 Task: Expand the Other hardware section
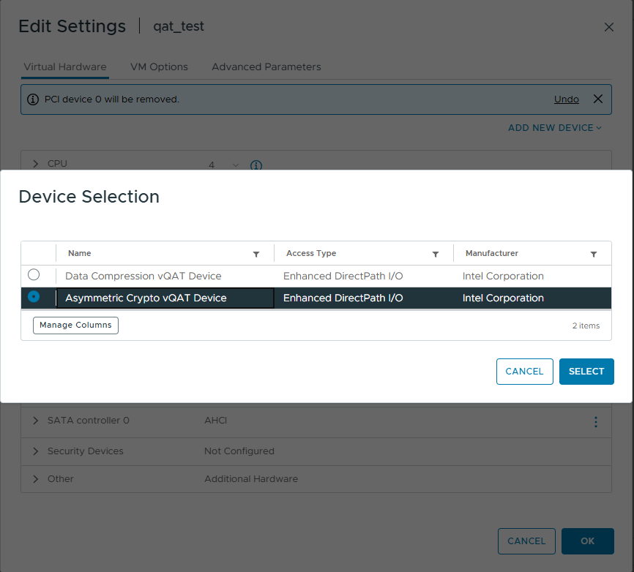pyautogui.click(x=36, y=479)
